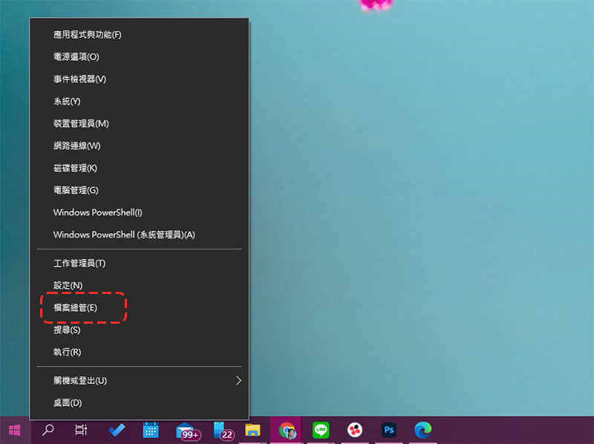Choose 搜尋(S) menu item
This screenshot has width=594, height=444.
(x=139, y=330)
